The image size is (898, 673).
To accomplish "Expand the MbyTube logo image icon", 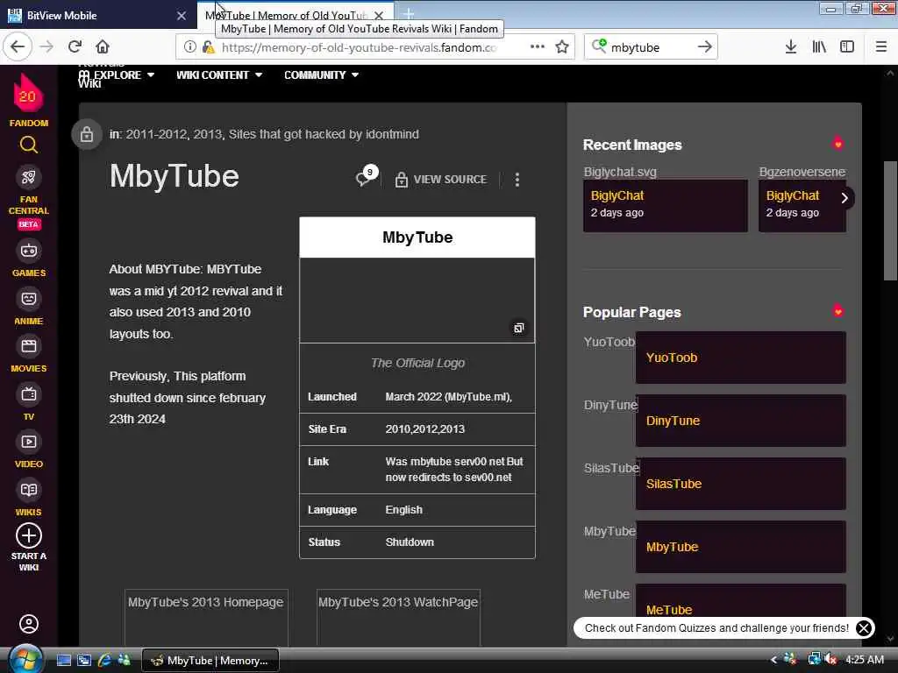I will click(519, 328).
